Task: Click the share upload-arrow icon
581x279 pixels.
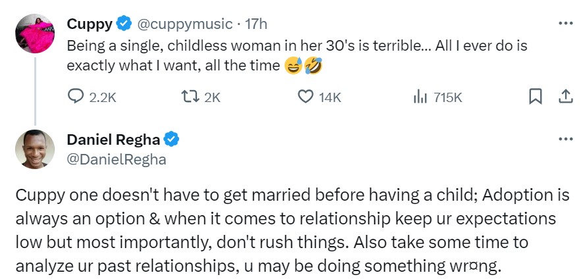Action: point(565,97)
